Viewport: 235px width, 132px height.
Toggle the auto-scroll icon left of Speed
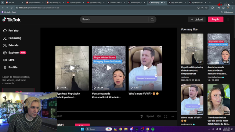(142, 116)
